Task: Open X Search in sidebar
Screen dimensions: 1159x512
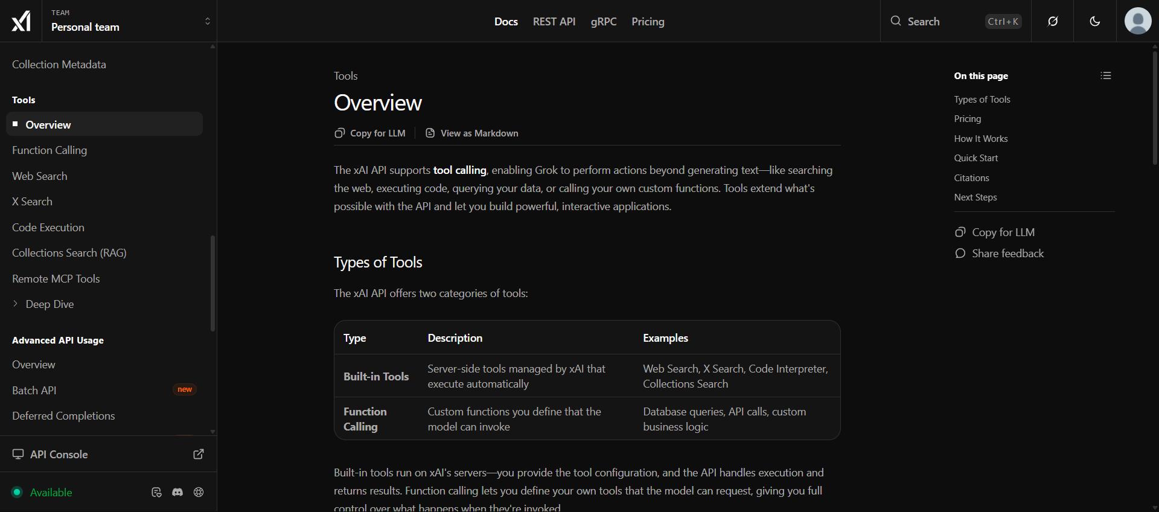Action: pyautogui.click(x=32, y=202)
